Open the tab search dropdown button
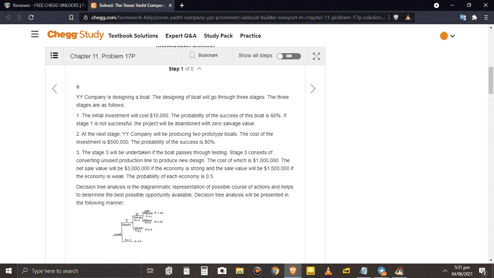The image size is (494, 278). pos(436,5)
